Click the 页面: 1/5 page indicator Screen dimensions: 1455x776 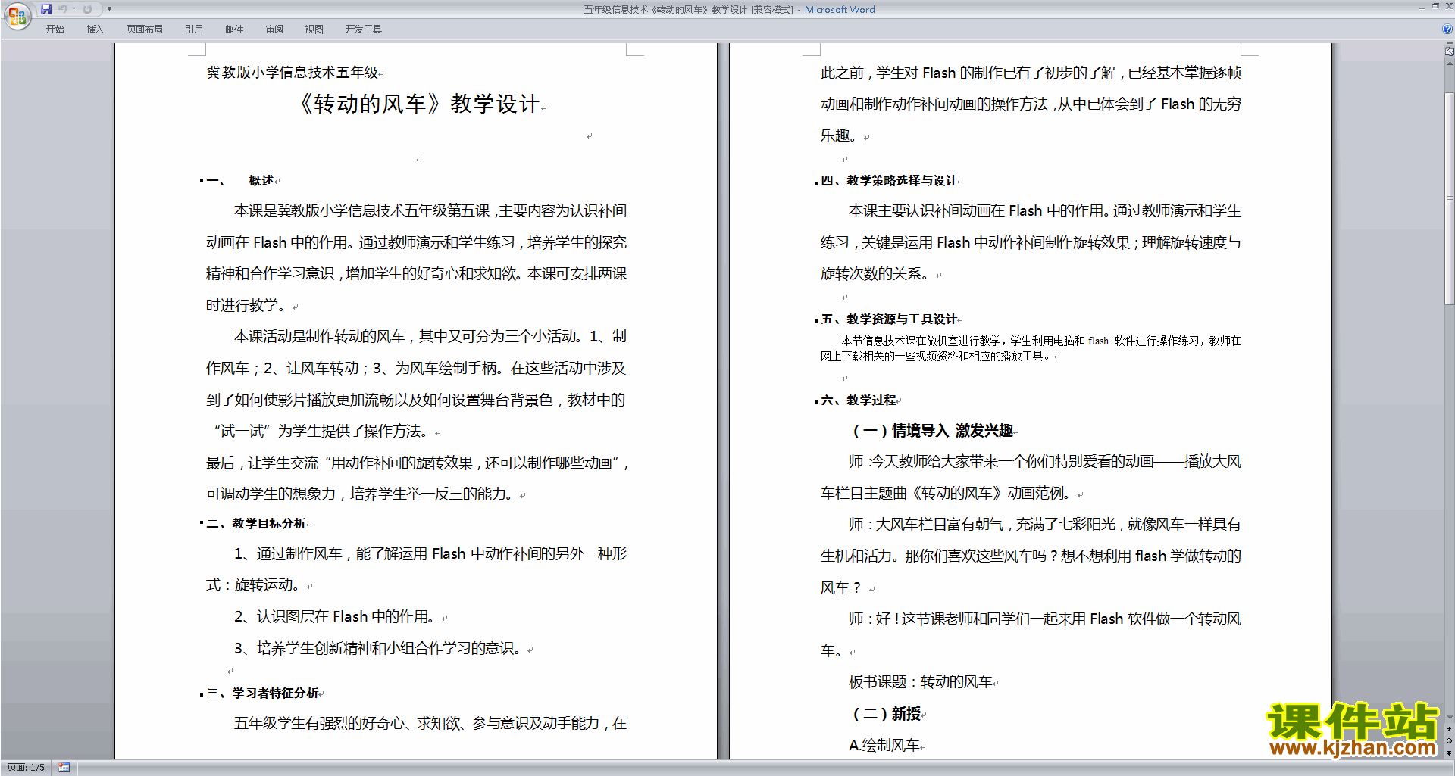(26, 768)
